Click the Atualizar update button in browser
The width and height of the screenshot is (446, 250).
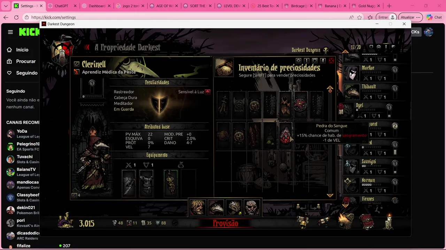pyautogui.click(x=411, y=17)
